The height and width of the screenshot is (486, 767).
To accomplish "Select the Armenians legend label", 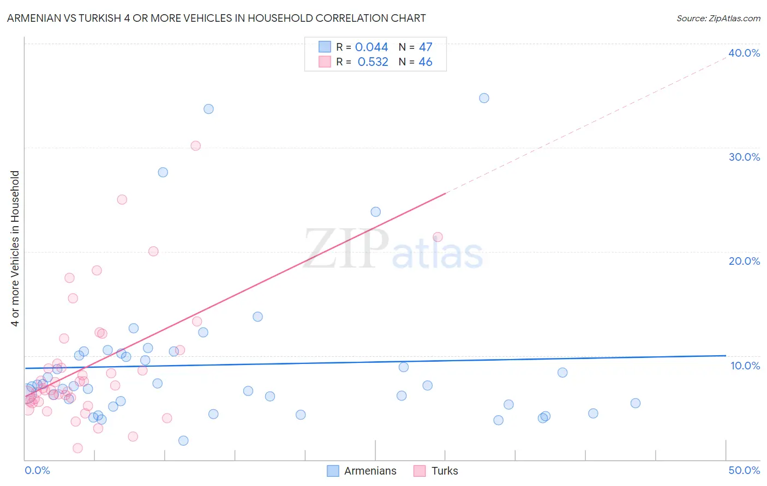I will 370,471.
